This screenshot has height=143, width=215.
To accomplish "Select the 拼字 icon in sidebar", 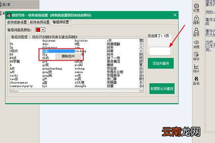I will coord(196,56).
